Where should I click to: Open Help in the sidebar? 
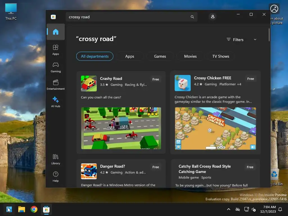[56, 177]
